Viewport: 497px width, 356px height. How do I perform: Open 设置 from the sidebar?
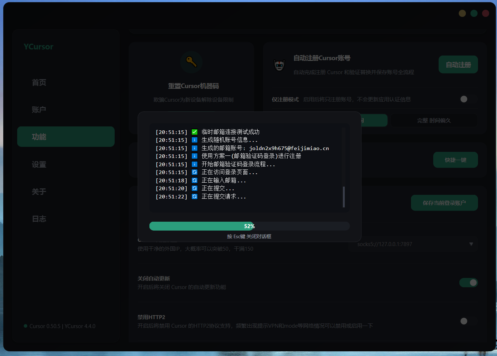click(66, 164)
